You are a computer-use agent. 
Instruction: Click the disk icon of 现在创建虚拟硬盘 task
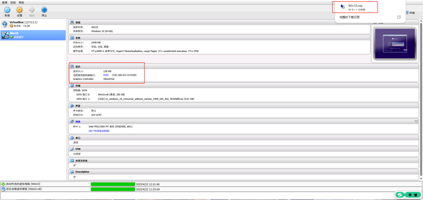pyautogui.click(x=3, y=189)
